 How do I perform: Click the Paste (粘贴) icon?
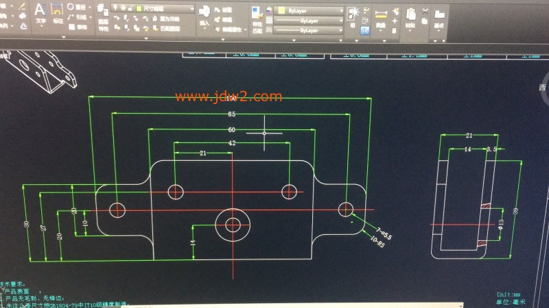pos(410,14)
